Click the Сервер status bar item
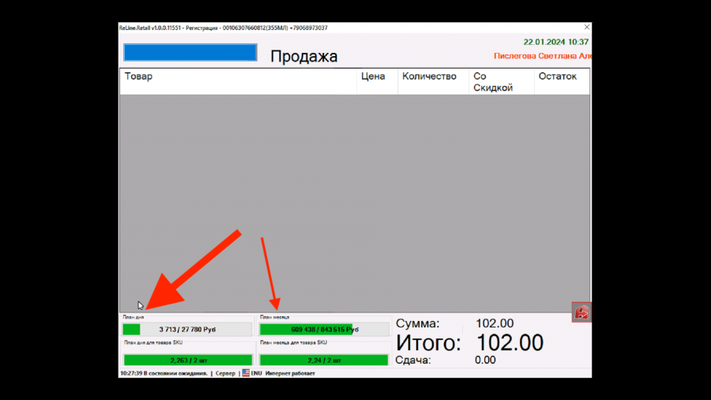The width and height of the screenshot is (711, 400). point(225,373)
